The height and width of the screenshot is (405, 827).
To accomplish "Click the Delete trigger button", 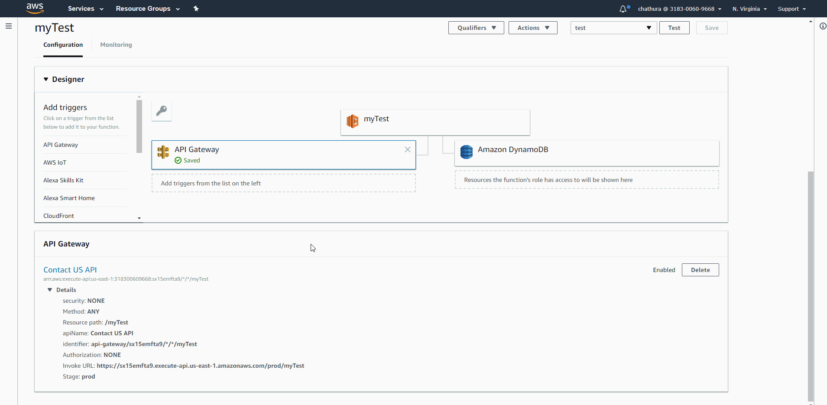I will (700, 270).
